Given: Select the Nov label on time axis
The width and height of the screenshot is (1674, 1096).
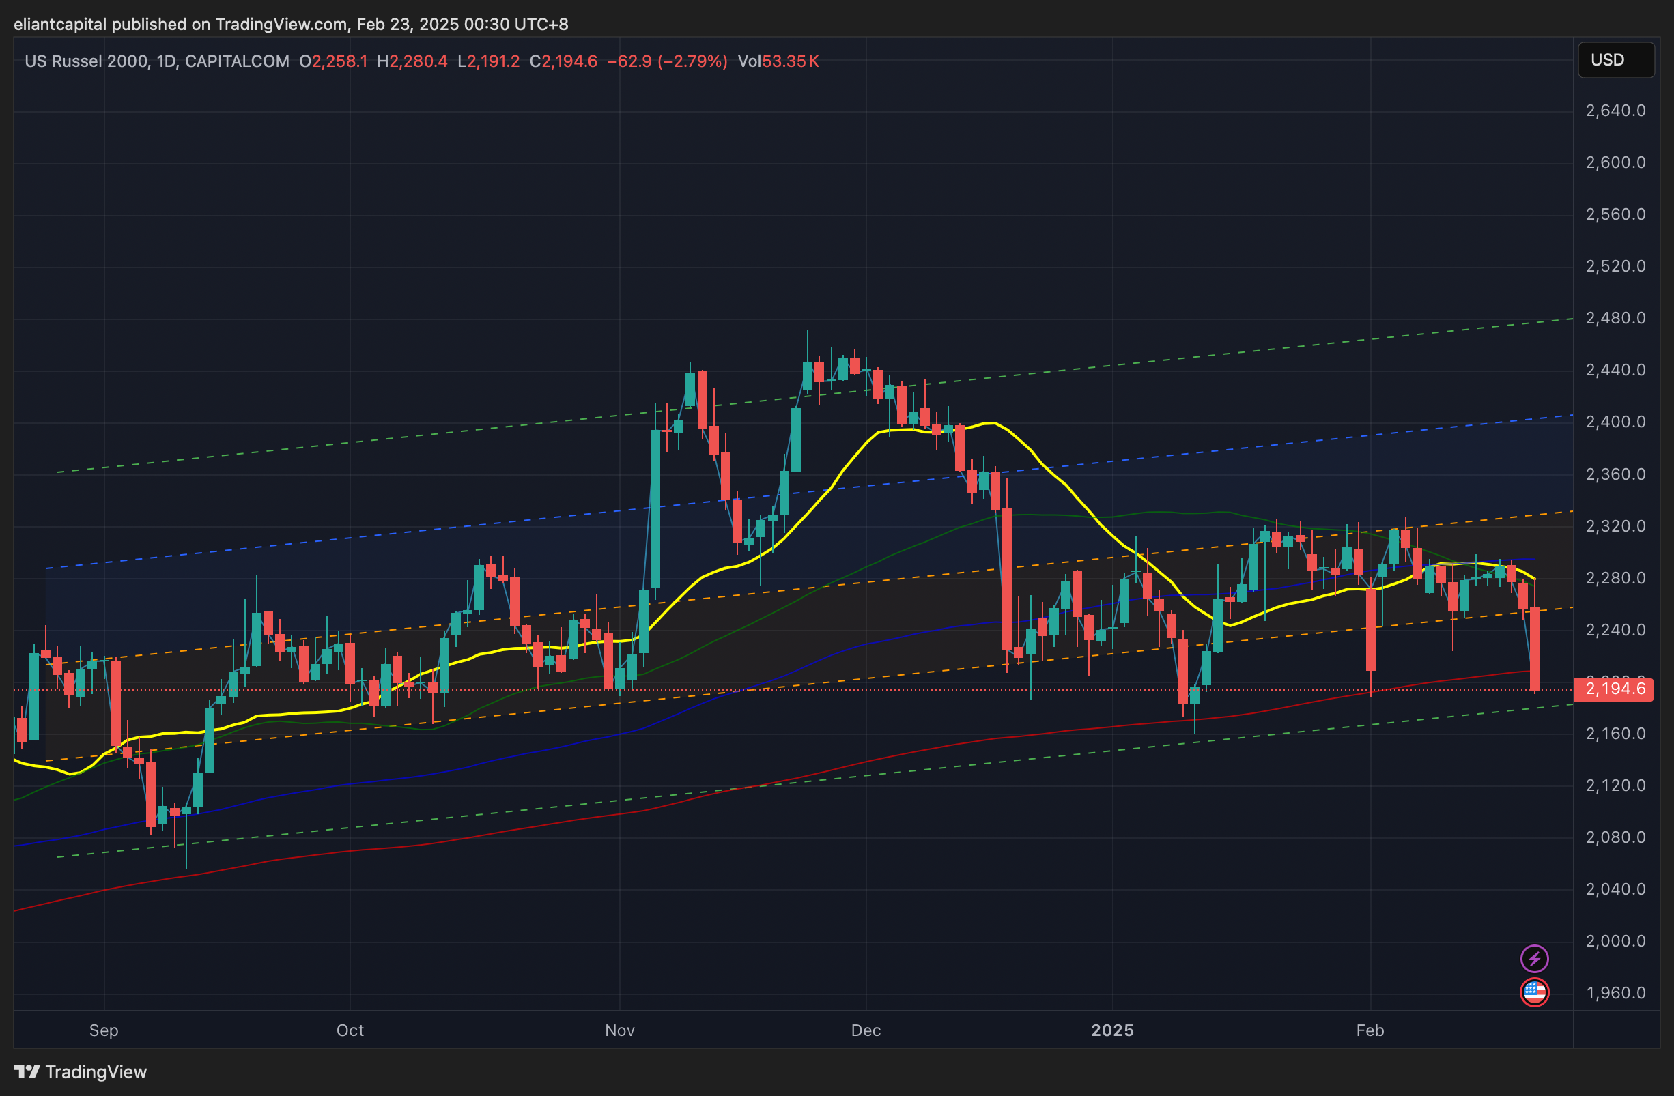Looking at the screenshot, I should click(x=620, y=1030).
